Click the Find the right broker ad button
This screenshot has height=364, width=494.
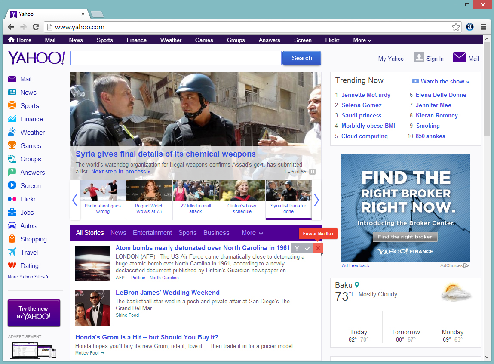click(x=405, y=237)
